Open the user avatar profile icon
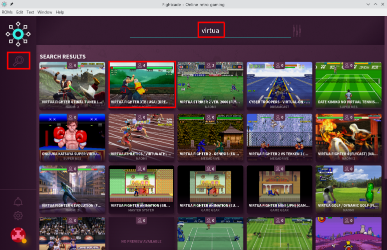387x250 pixels. [19, 235]
